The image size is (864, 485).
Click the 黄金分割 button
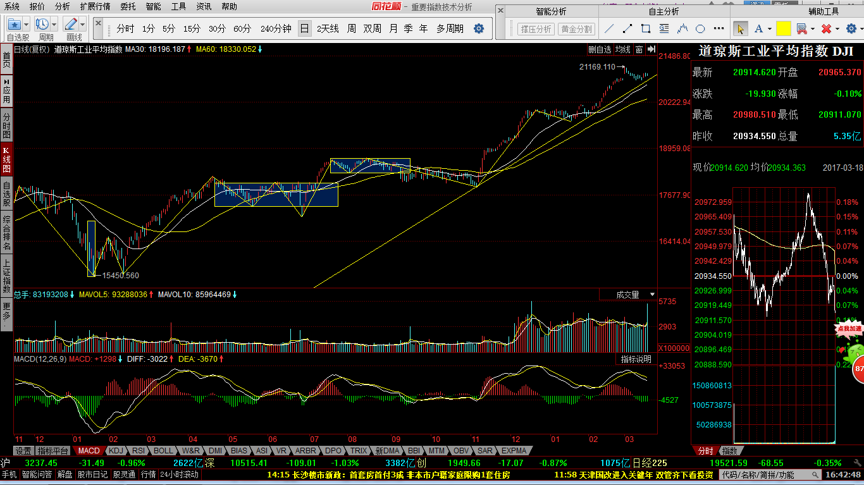(x=576, y=29)
